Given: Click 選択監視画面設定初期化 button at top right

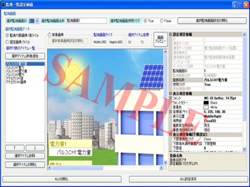Looking at the screenshot, I should [x=212, y=21].
